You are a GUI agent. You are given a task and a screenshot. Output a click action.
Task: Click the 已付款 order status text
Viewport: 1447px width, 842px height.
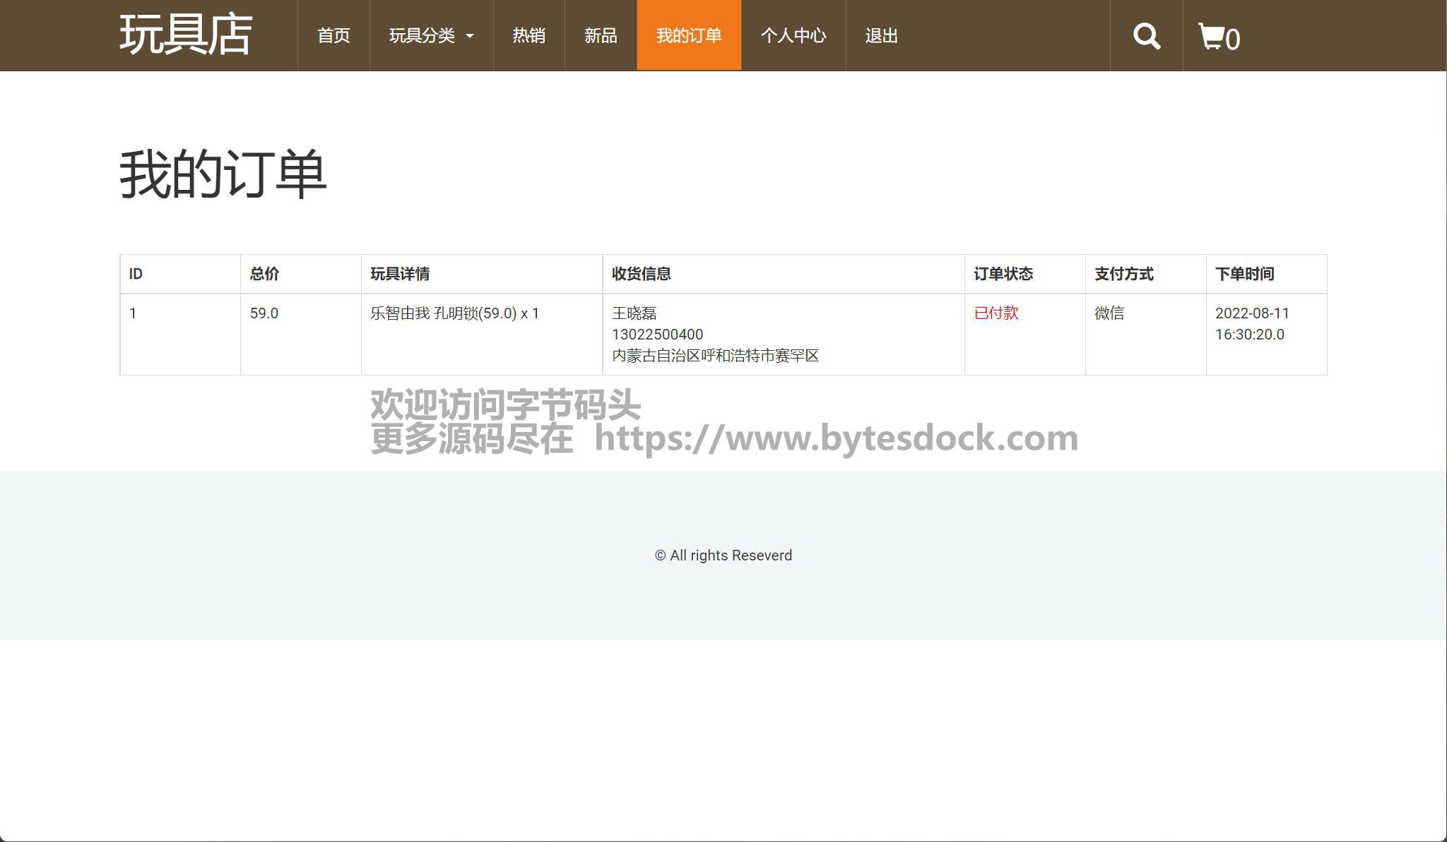[x=996, y=313]
